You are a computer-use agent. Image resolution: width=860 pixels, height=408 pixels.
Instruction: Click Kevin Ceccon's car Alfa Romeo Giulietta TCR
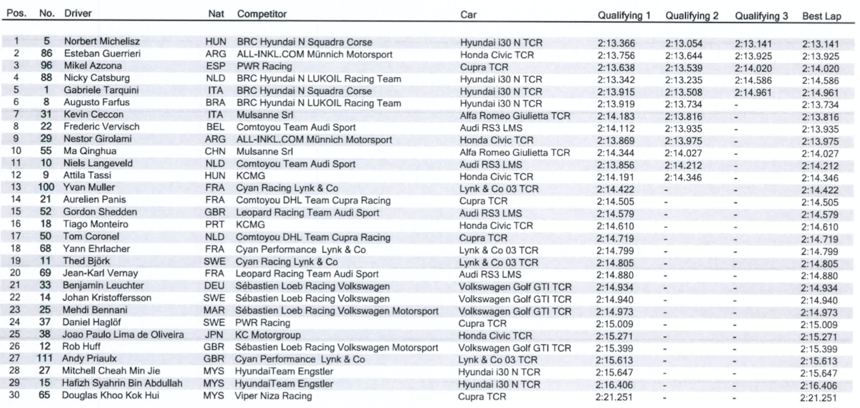click(x=515, y=116)
